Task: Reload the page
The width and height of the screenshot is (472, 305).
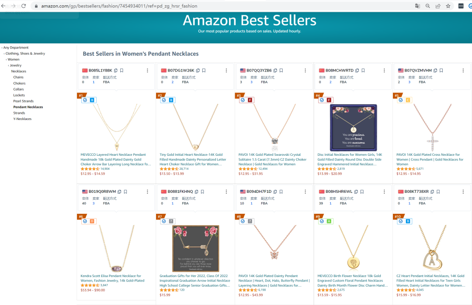Action: [x=24, y=6]
